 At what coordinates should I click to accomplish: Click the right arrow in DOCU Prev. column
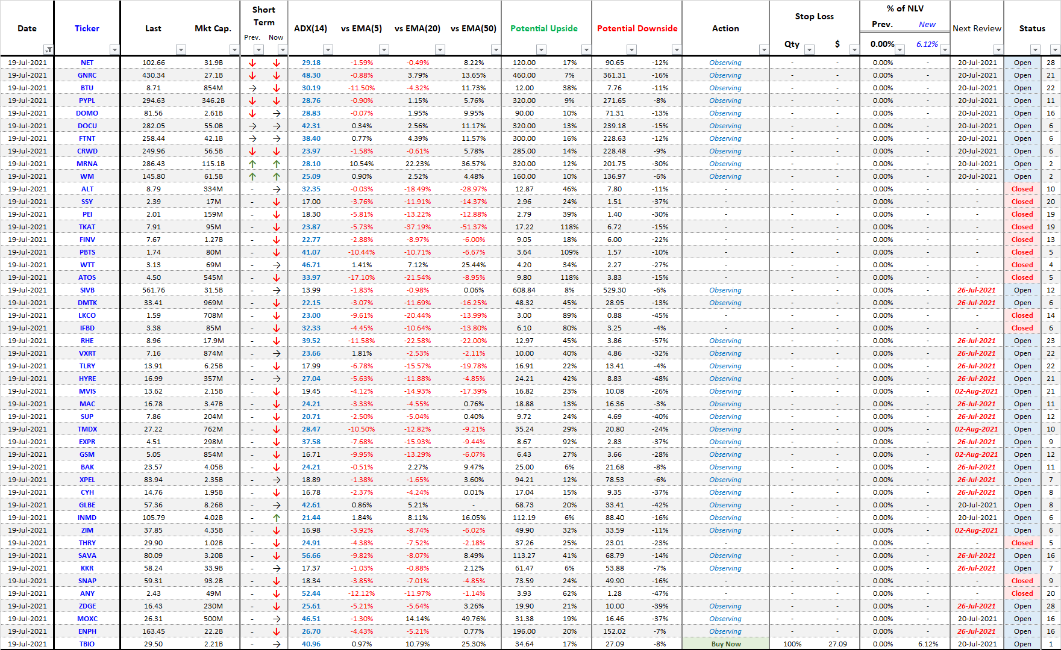(252, 126)
